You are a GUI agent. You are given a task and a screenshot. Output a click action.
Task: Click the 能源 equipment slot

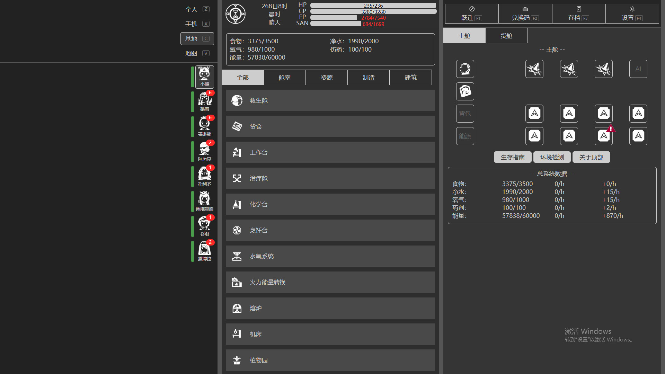point(465,136)
